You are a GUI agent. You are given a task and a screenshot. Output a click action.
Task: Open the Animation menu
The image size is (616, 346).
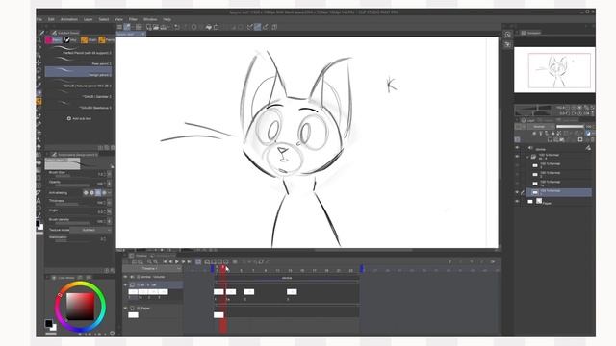(68, 19)
